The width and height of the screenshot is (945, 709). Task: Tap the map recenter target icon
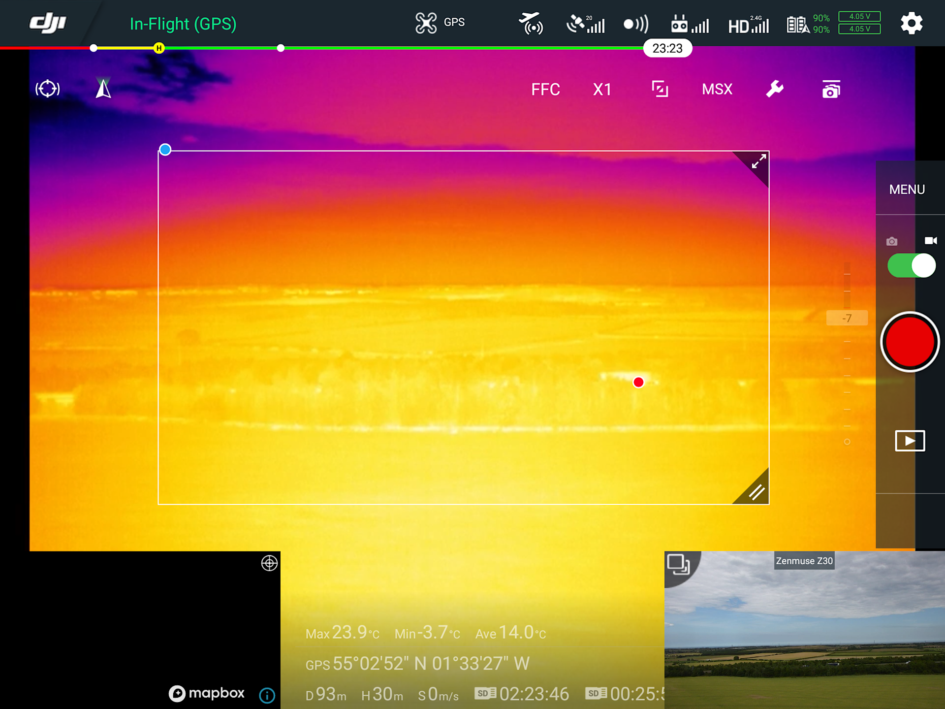(x=269, y=563)
